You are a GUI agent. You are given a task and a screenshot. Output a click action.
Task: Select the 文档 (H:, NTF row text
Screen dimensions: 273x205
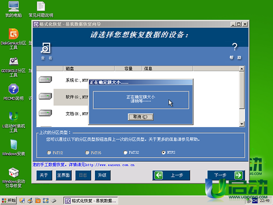click(x=77, y=114)
